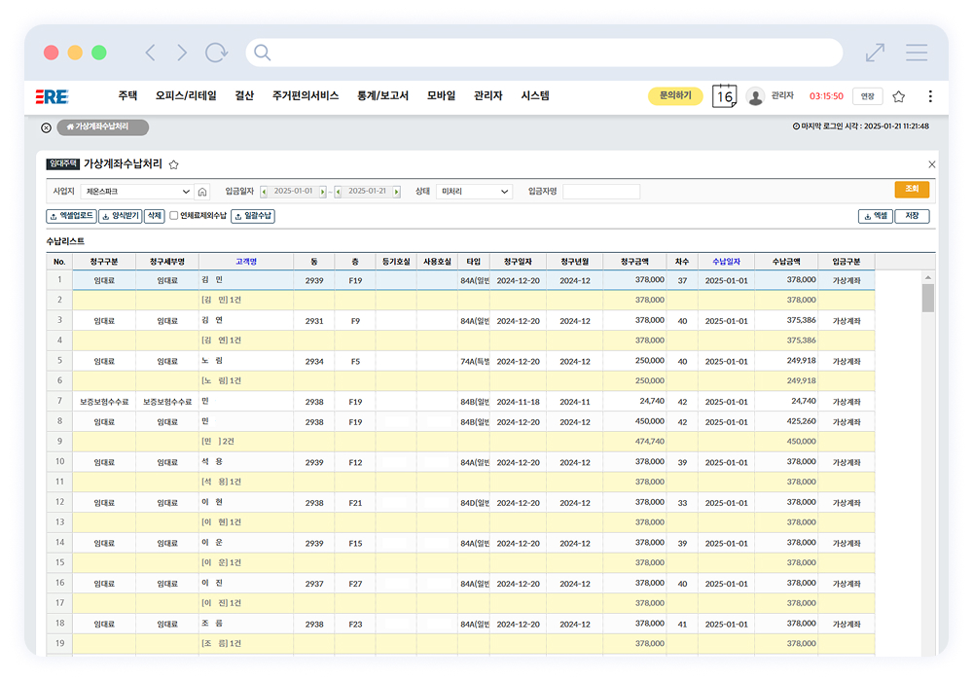Open the calendar icon showing 16

724,96
